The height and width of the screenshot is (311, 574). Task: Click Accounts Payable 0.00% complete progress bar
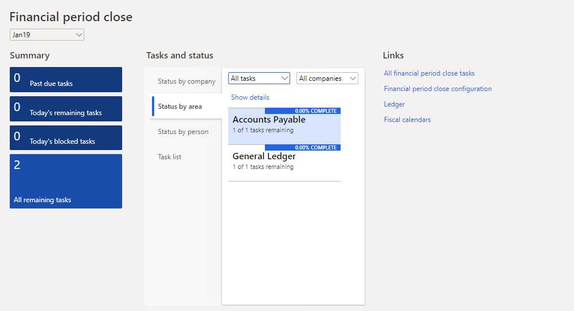[303, 111]
